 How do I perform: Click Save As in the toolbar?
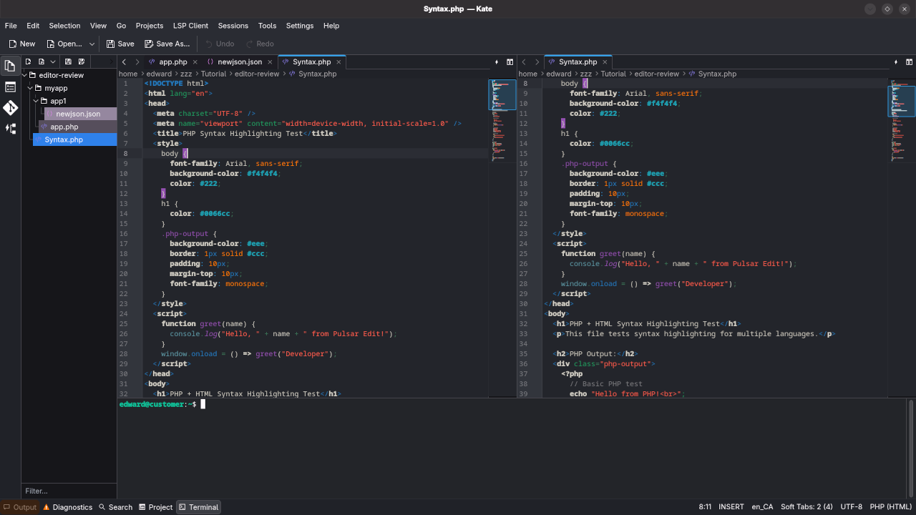tap(167, 44)
